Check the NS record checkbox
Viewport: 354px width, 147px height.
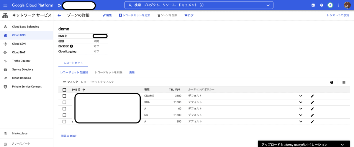[64, 115]
